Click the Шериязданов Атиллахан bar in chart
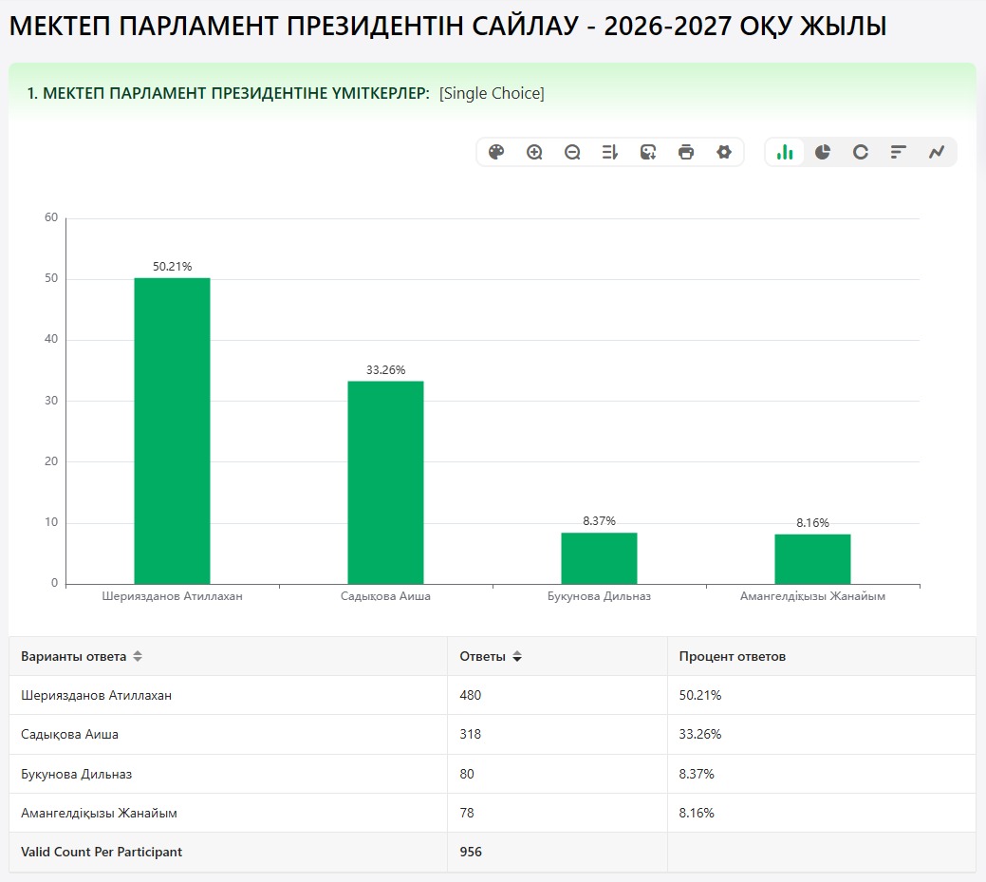 (173, 431)
